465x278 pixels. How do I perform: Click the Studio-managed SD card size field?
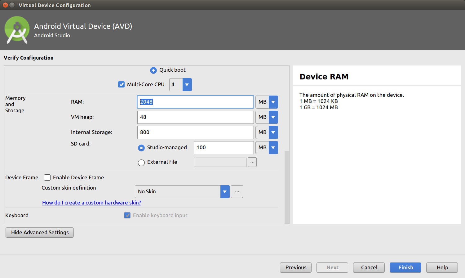point(224,148)
